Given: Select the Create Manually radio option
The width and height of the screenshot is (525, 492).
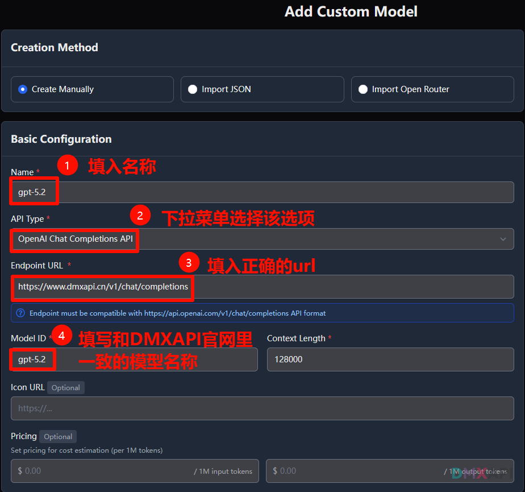Looking at the screenshot, I should [x=23, y=89].
